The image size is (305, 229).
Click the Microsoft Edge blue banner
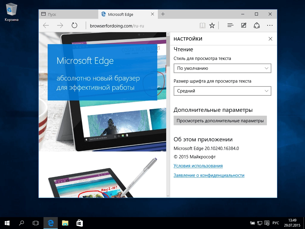102,72
